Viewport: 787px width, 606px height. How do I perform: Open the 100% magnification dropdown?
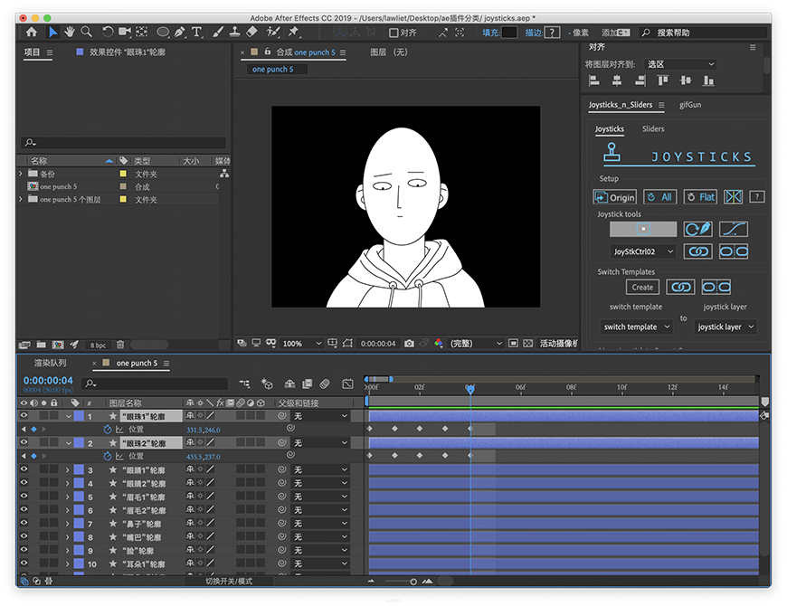pyautogui.click(x=301, y=344)
